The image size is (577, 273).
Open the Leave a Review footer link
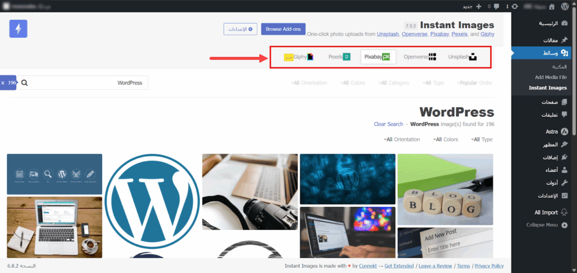(x=436, y=266)
